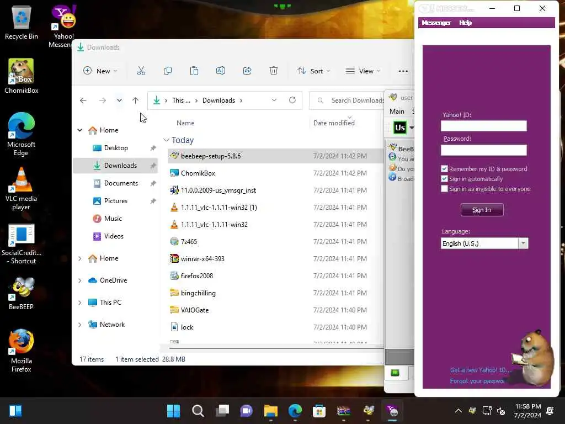This screenshot has width=565, height=424.
Task: Select beebeep-setup-5.8.6 file
Action: click(276, 156)
